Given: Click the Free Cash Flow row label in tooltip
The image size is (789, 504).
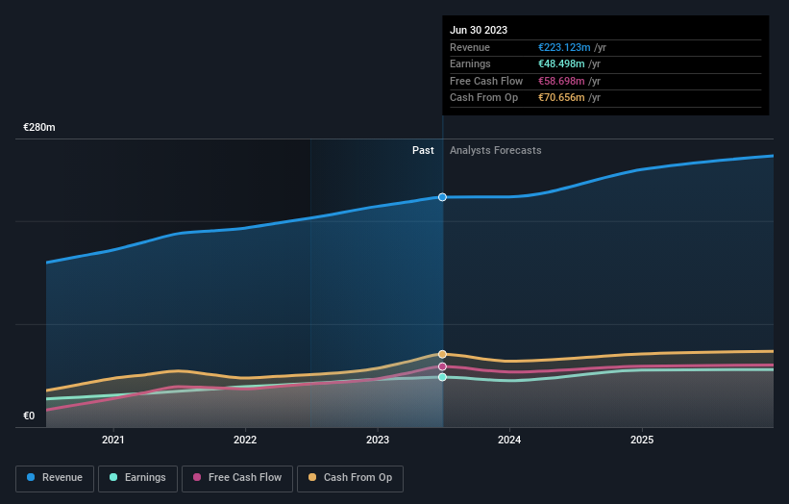Looking at the screenshot, I should (486, 81).
